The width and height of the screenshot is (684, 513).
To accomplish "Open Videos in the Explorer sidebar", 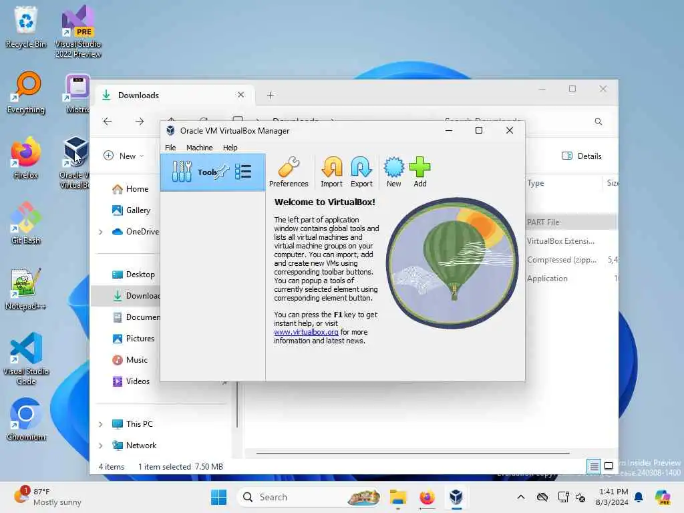I will [x=131, y=381].
